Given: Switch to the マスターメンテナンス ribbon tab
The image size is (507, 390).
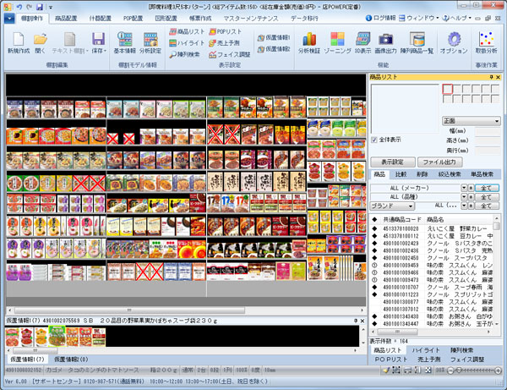Looking at the screenshot, I should 251,19.
